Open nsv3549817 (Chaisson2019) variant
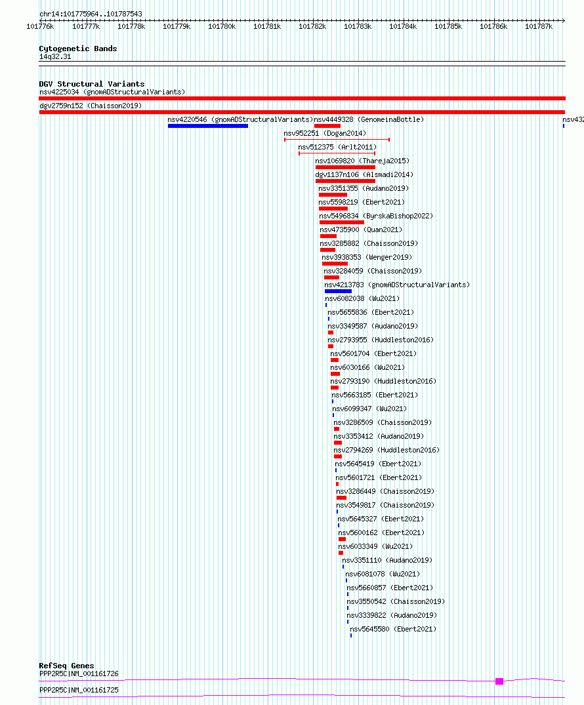The height and width of the screenshot is (705, 584). click(385, 506)
